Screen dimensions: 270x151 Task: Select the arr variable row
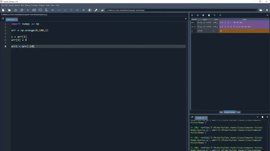click(x=230, y=22)
